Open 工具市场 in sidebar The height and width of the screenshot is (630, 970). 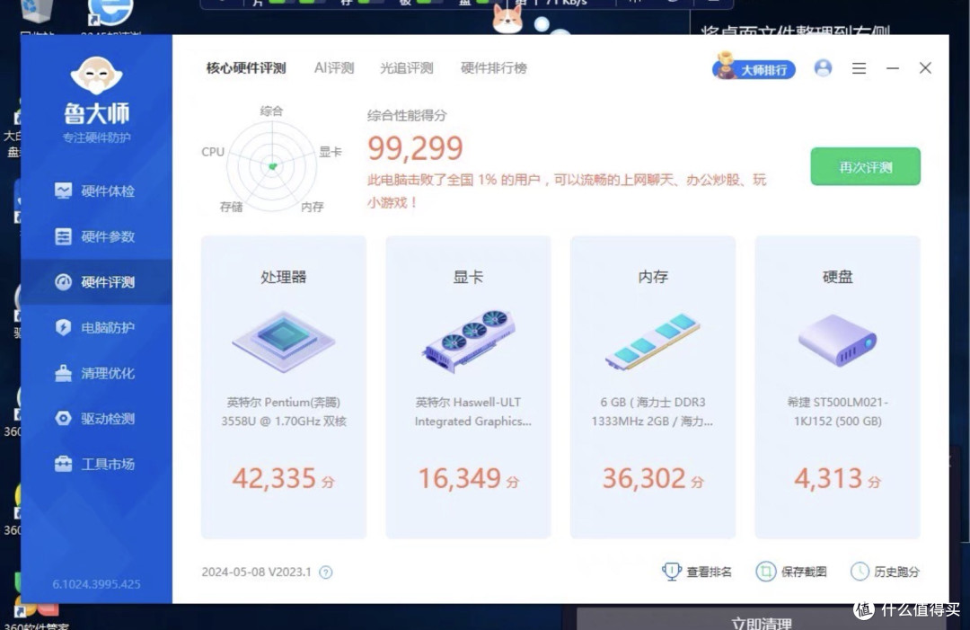96,464
